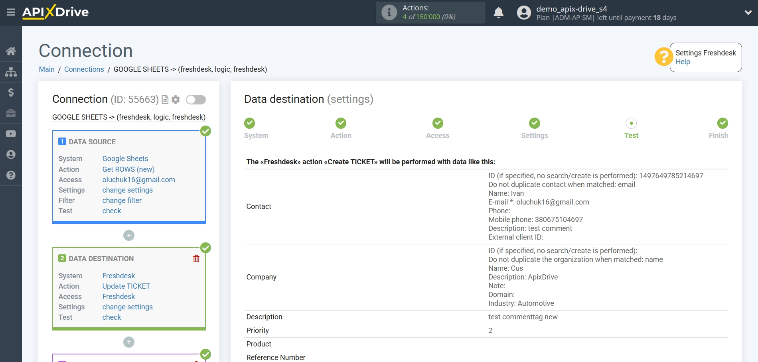This screenshot has height=362, width=758.
Task: Click the Priority value 2
Action: (490, 331)
